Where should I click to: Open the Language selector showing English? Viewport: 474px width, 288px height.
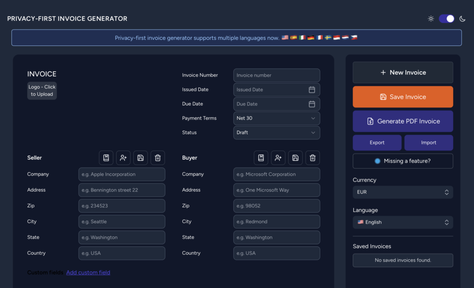403,222
